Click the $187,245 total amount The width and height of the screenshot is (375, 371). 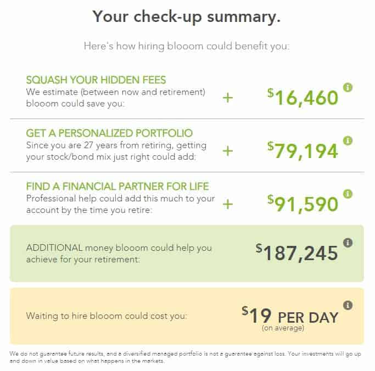(297, 252)
